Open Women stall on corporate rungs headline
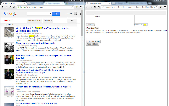 (43, 88)
